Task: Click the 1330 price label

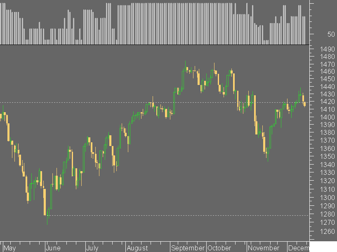Action: pos(328,172)
